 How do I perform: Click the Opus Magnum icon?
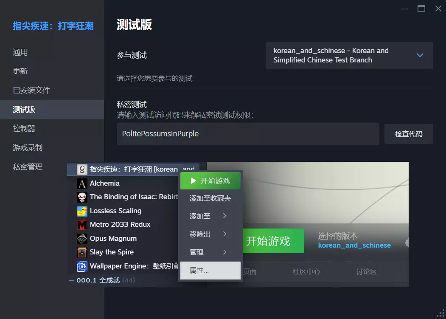tap(82, 239)
